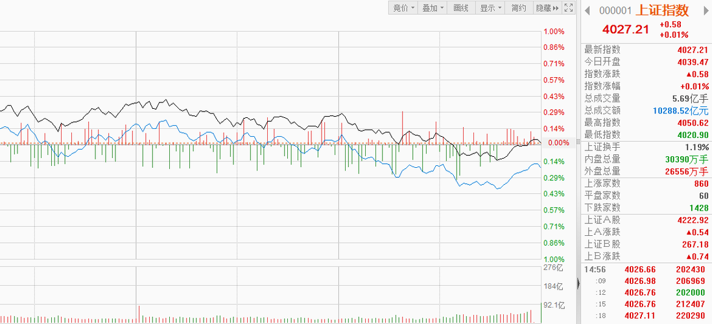Click the :15 tick row with 212407
This screenshot has width=712, height=324.
coord(646,305)
